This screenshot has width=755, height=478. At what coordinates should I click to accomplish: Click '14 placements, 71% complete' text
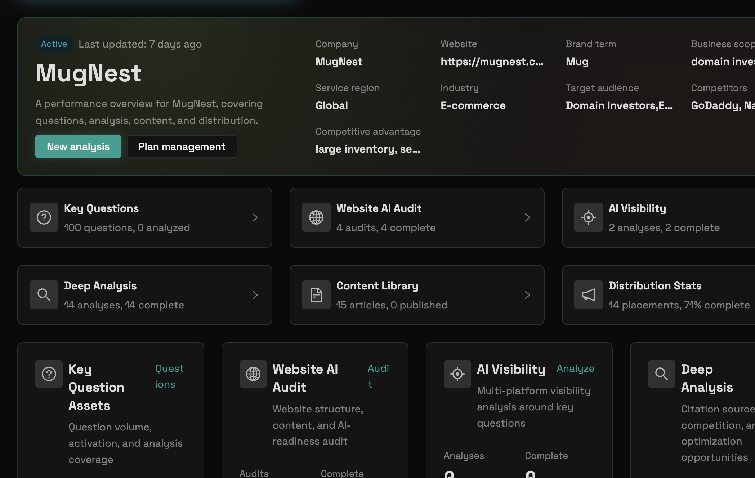tap(679, 305)
